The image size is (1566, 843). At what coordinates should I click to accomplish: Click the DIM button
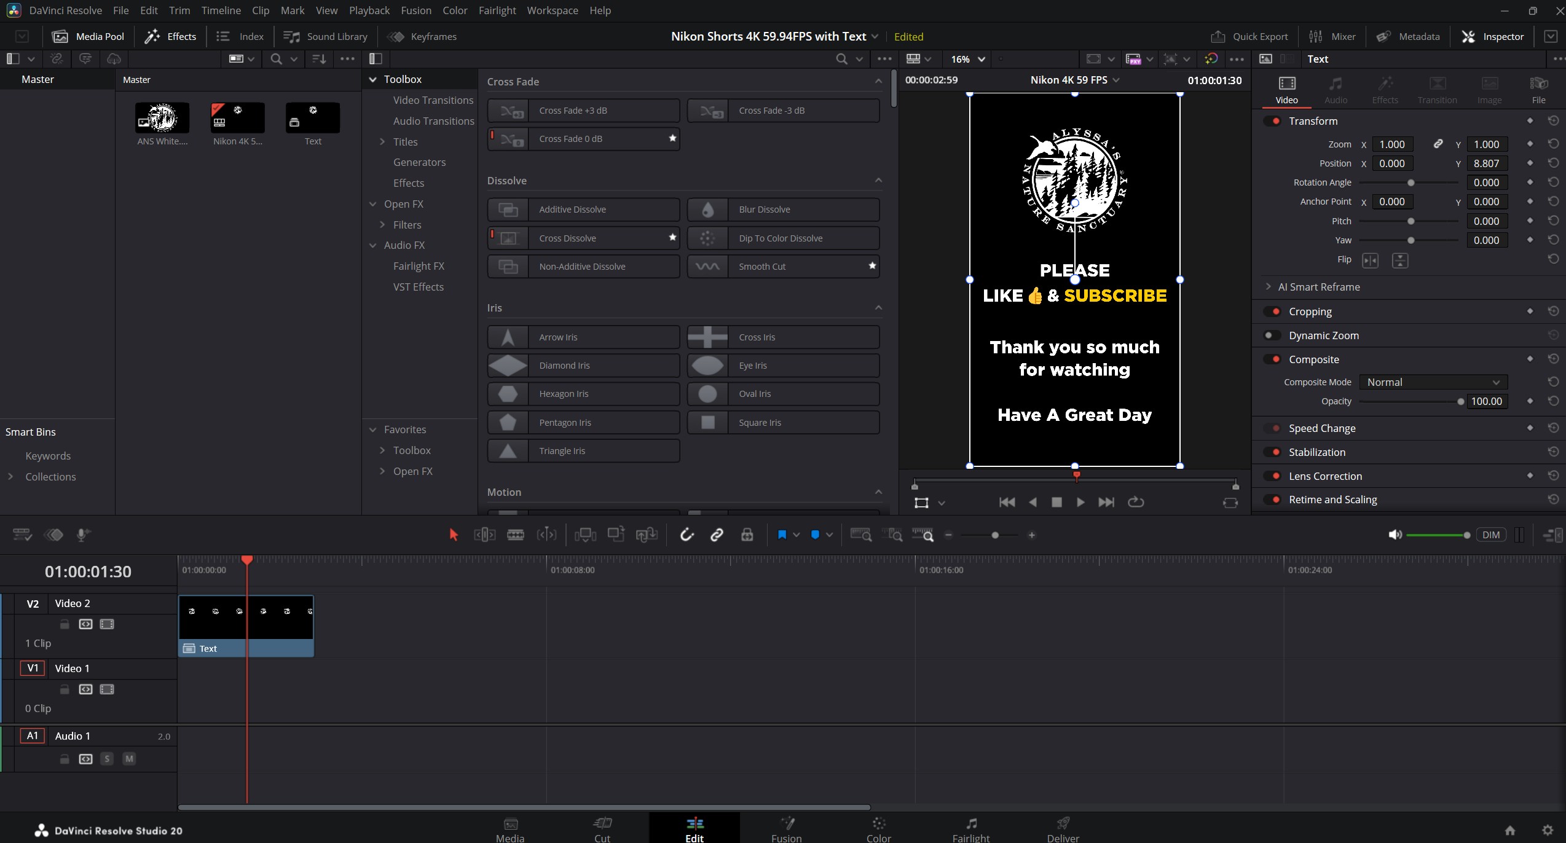[x=1491, y=535]
